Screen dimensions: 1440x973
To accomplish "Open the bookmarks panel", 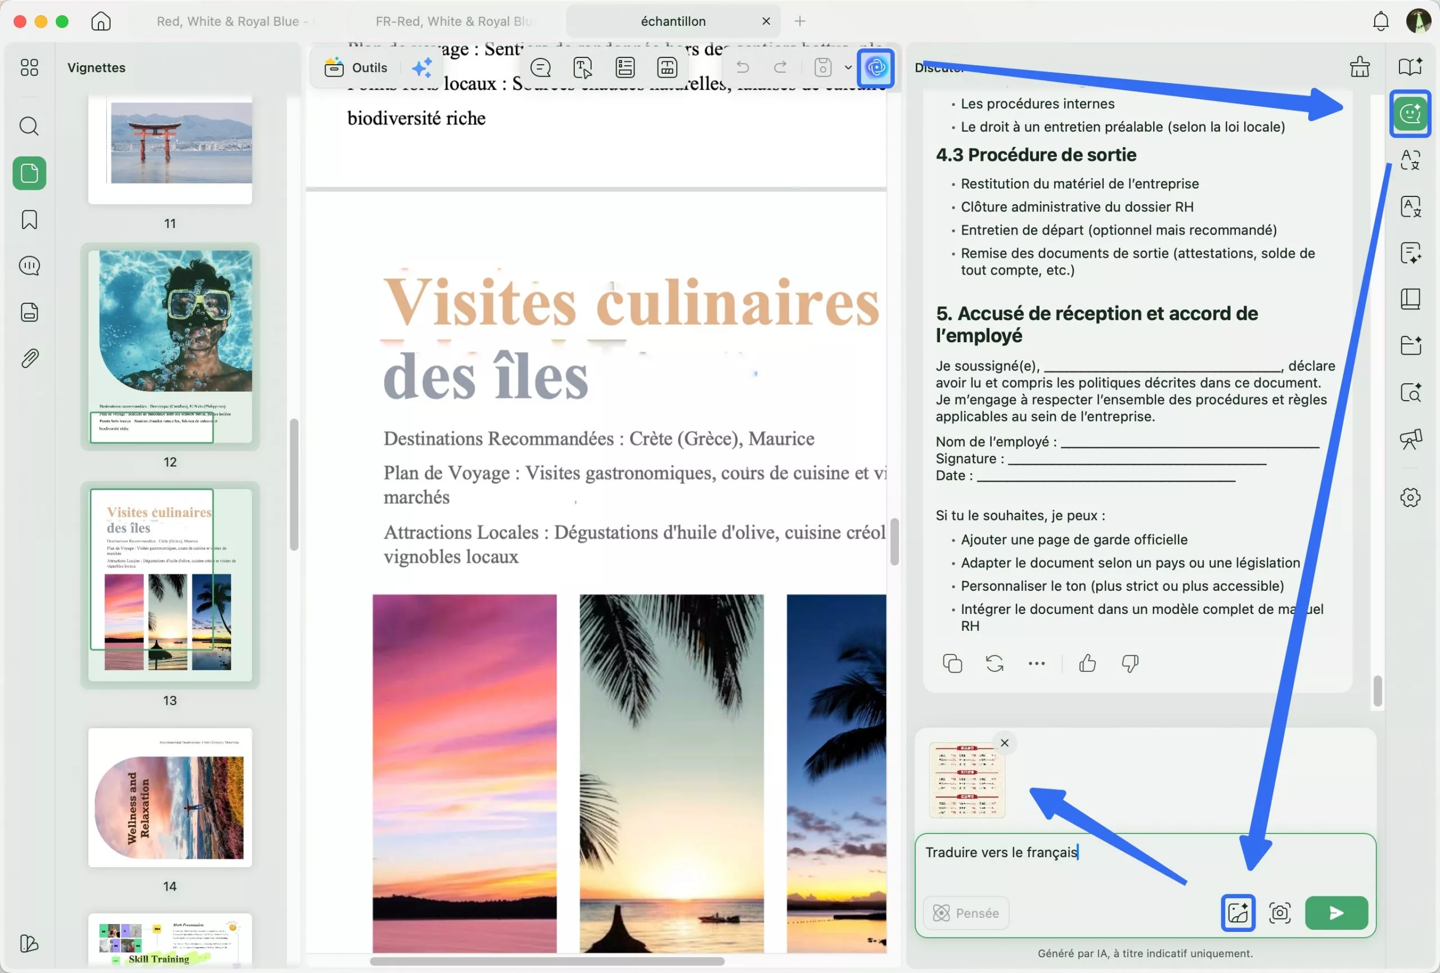I will coord(29,219).
